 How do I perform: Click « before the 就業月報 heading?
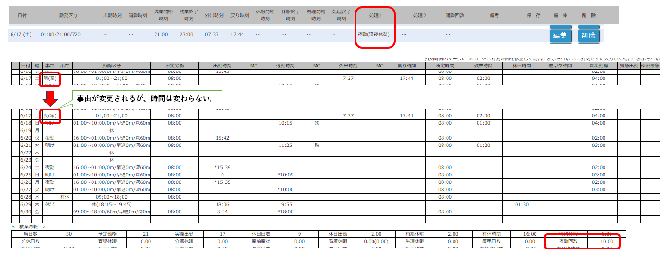(14, 227)
